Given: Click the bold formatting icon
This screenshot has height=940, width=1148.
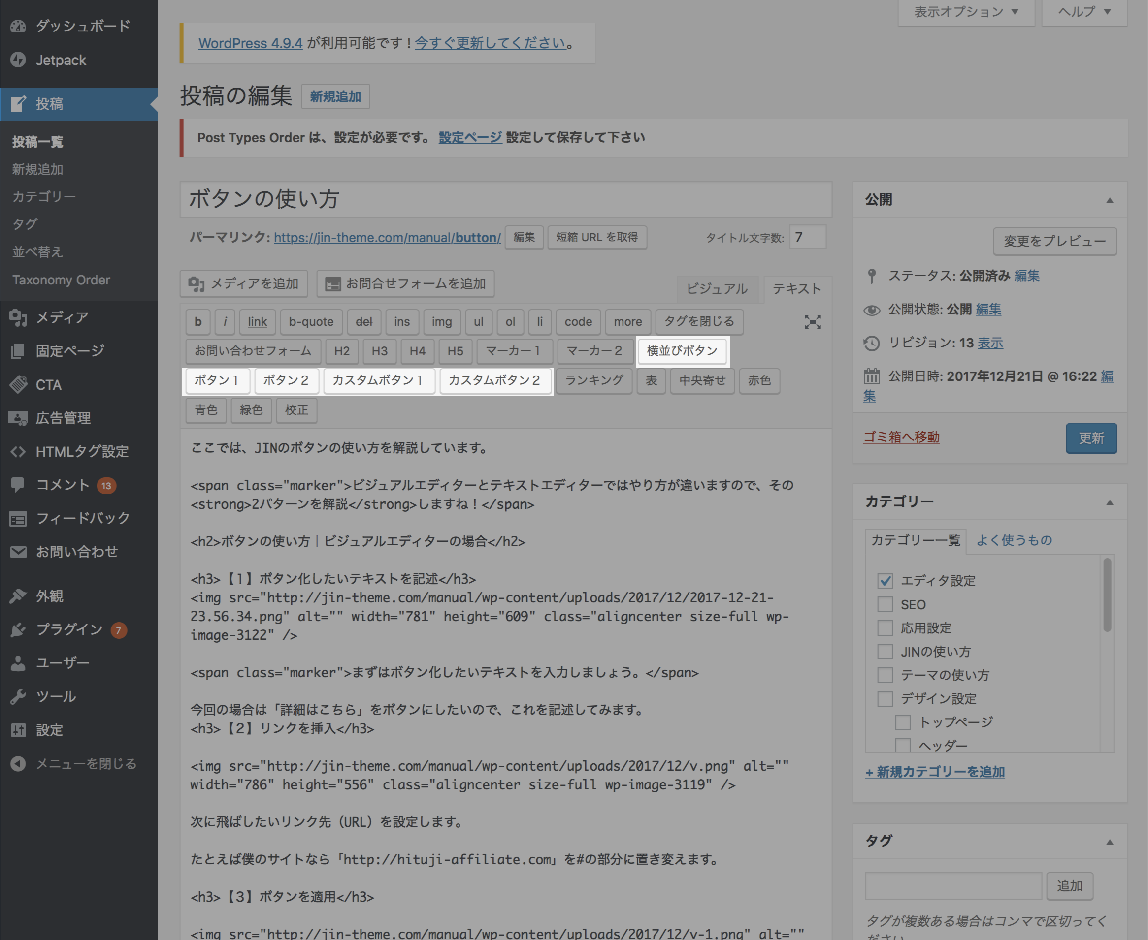Looking at the screenshot, I should click(197, 321).
